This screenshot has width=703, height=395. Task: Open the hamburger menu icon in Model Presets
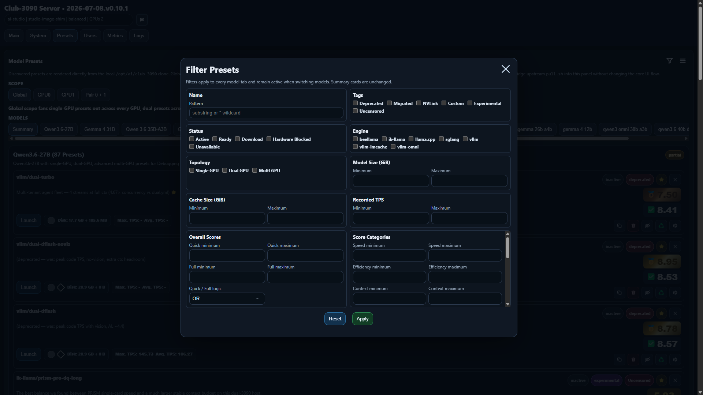pyautogui.click(x=683, y=61)
